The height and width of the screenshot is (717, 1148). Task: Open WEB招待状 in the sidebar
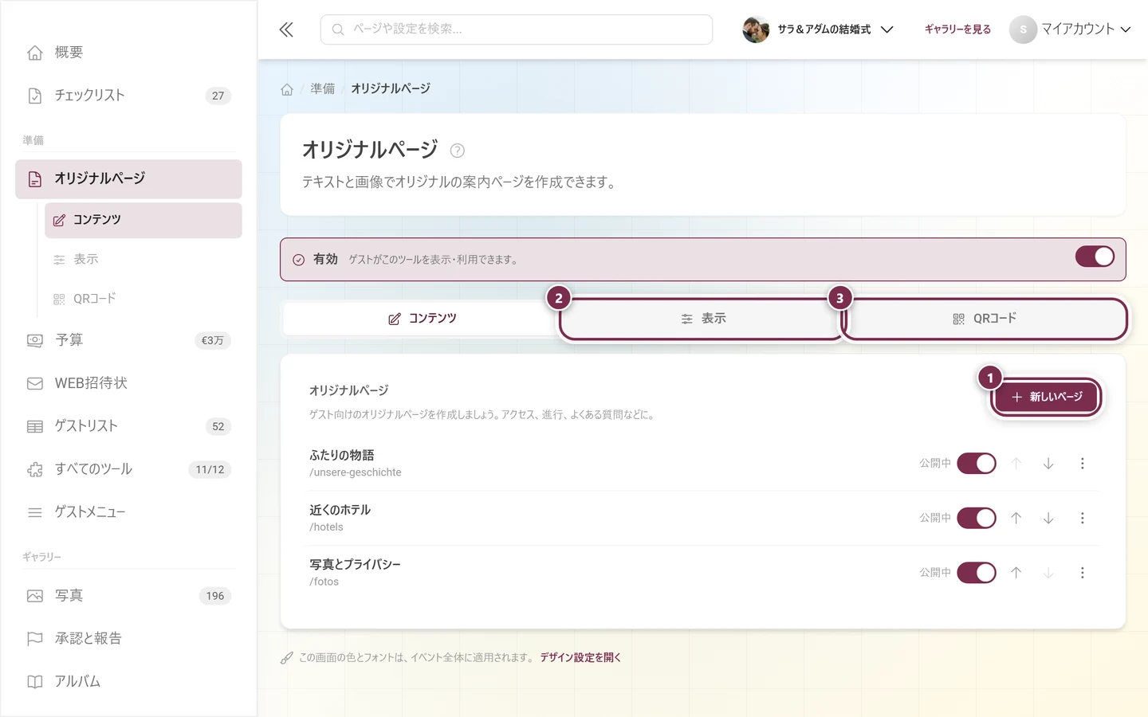coord(128,383)
